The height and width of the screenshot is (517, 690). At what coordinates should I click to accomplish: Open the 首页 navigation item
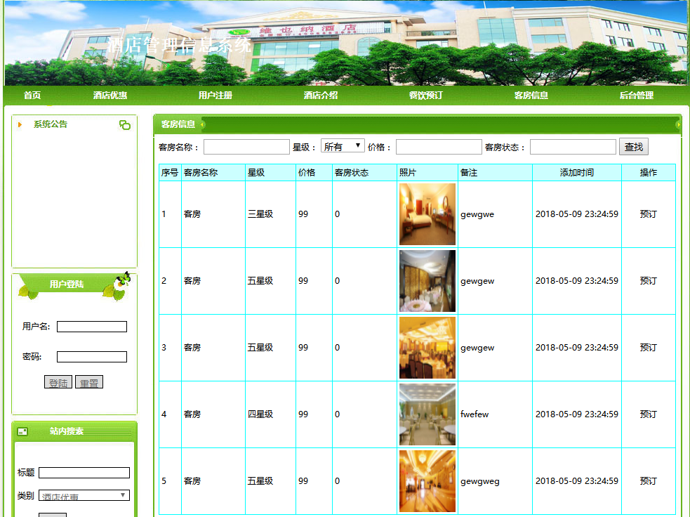click(32, 95)
